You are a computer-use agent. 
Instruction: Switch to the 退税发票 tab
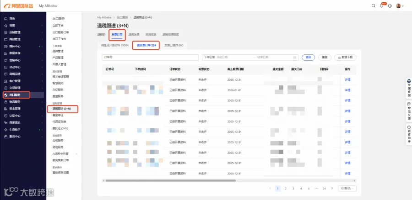(x=134, y=35)
